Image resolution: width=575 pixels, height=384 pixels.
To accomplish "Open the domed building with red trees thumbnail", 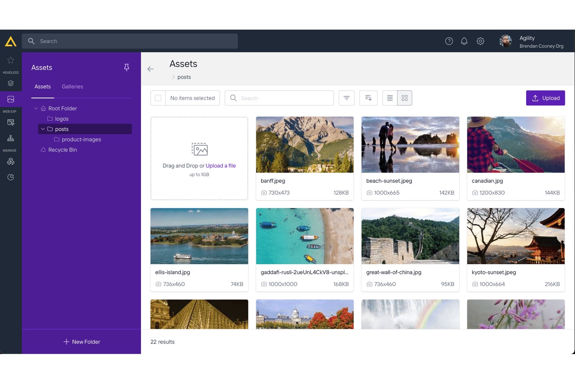I will click(x=305, y=314).
